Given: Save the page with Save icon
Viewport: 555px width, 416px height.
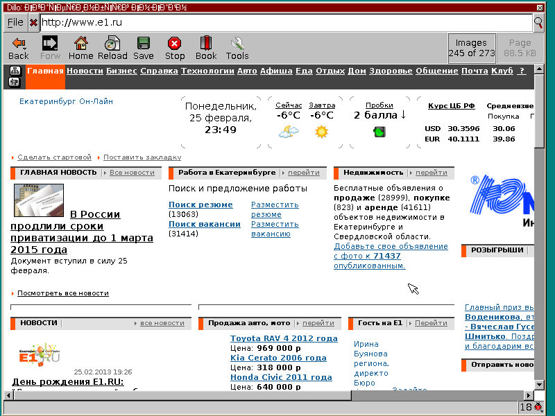Looking at the screenshot, I should [x=144, y=48].
